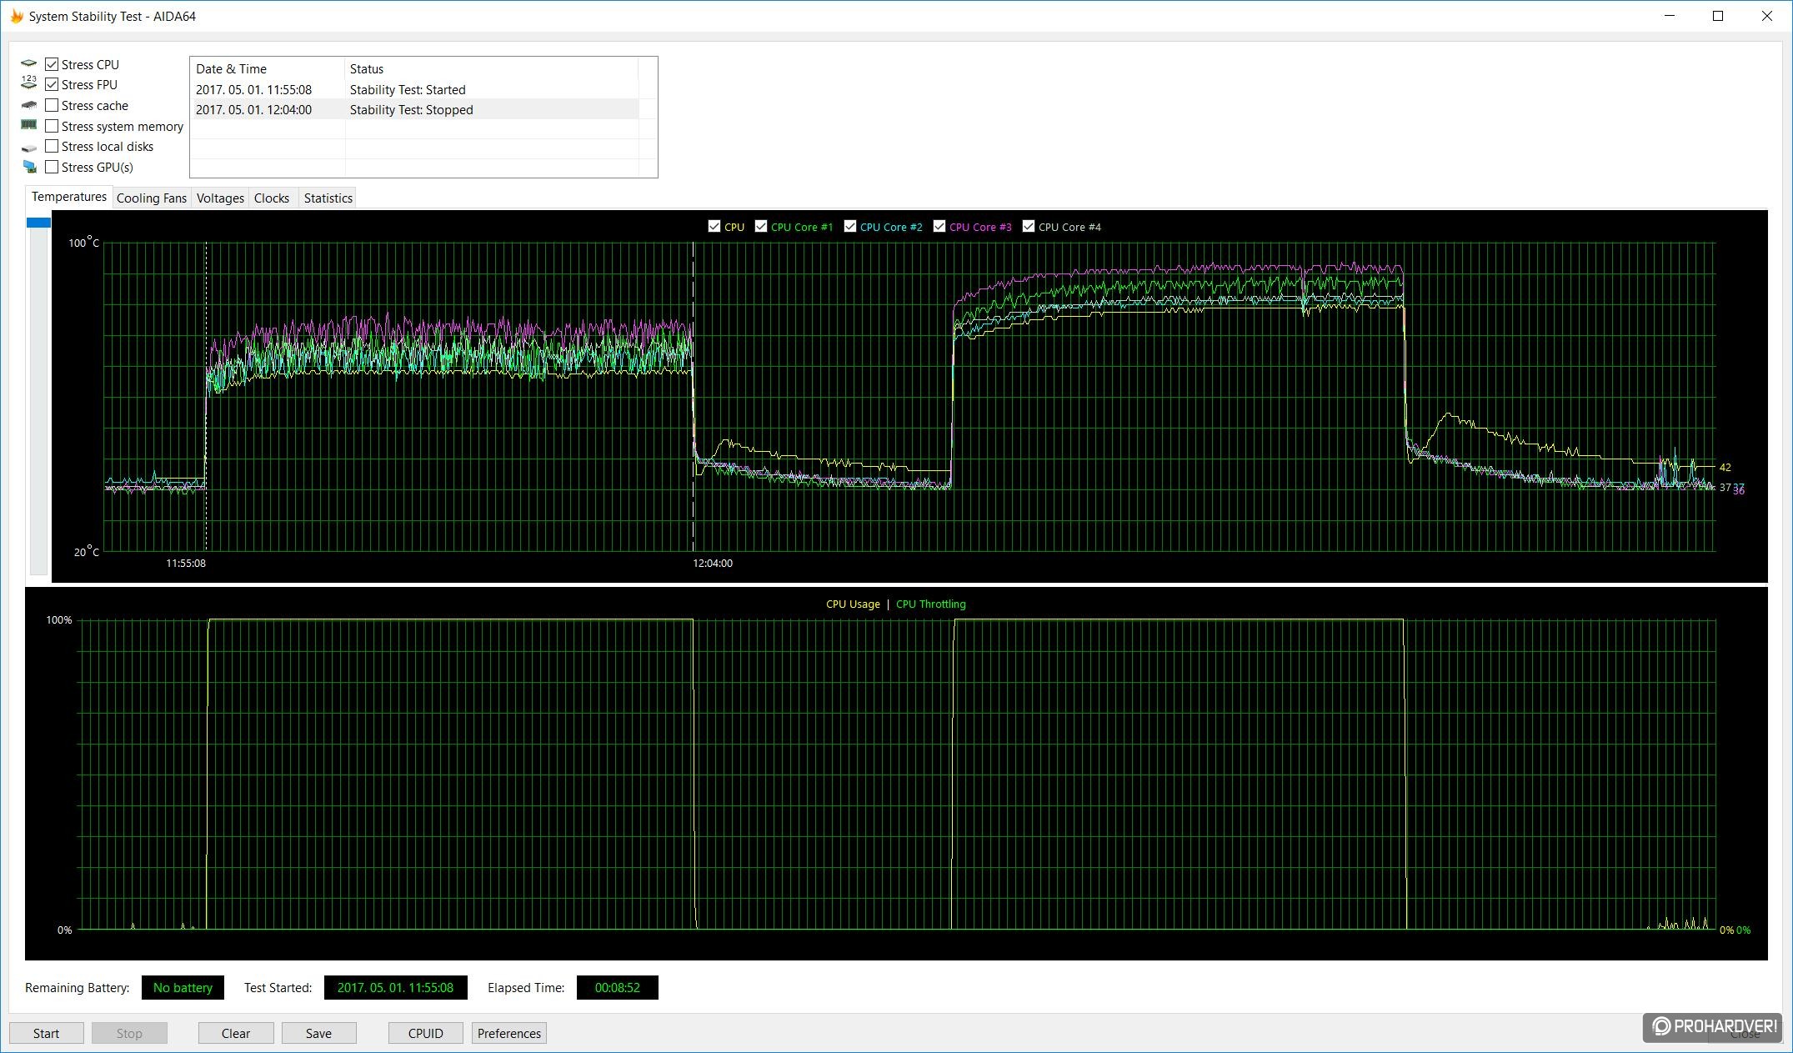Click the RAM module icon beside Stress system memory
The height and width of the screenshot is (1053, 1793).
(29, 125)
